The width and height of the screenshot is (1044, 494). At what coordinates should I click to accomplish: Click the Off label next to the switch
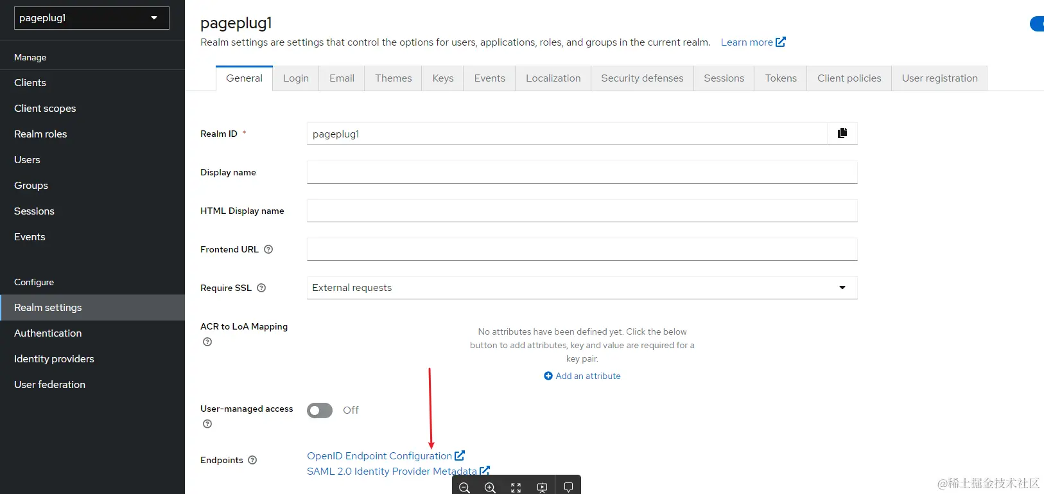point(351,410)
